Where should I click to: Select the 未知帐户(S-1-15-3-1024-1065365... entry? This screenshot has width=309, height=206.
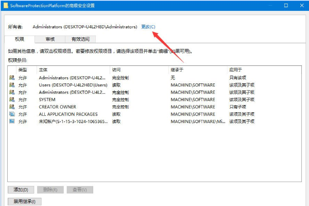click(x=73, y=122)
